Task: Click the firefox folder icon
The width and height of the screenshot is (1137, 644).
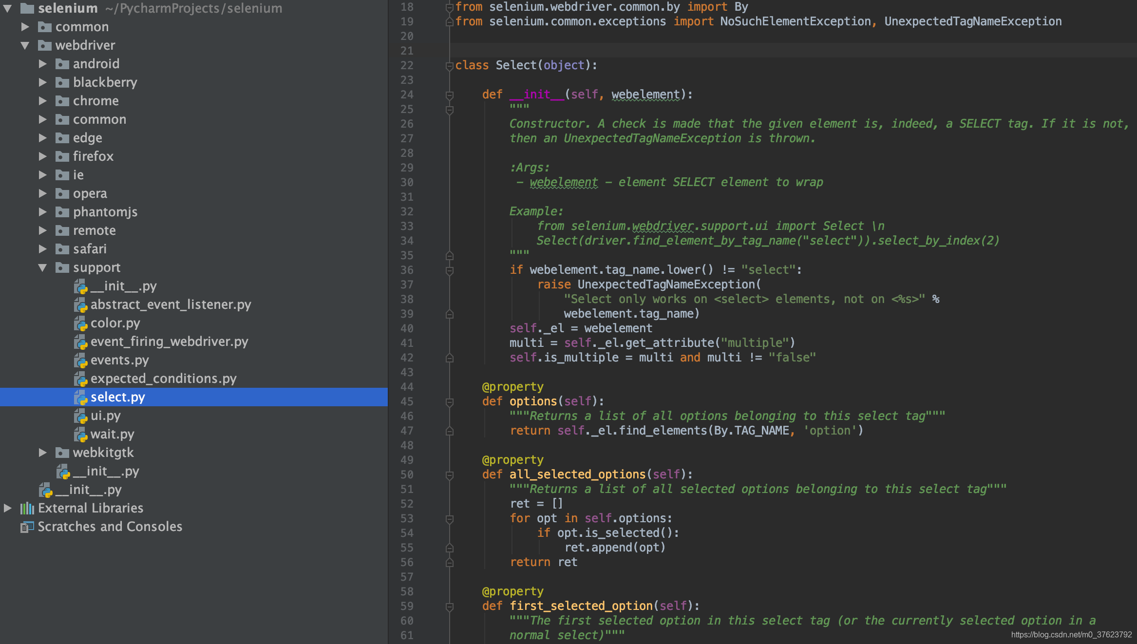Action: click(62, 156)
